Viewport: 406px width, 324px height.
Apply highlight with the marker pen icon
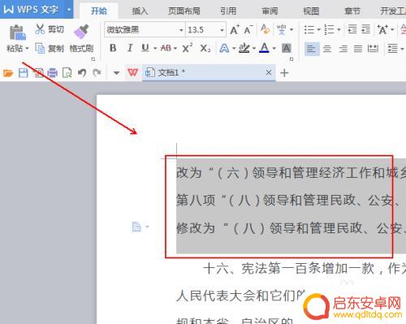click(244, 48)
